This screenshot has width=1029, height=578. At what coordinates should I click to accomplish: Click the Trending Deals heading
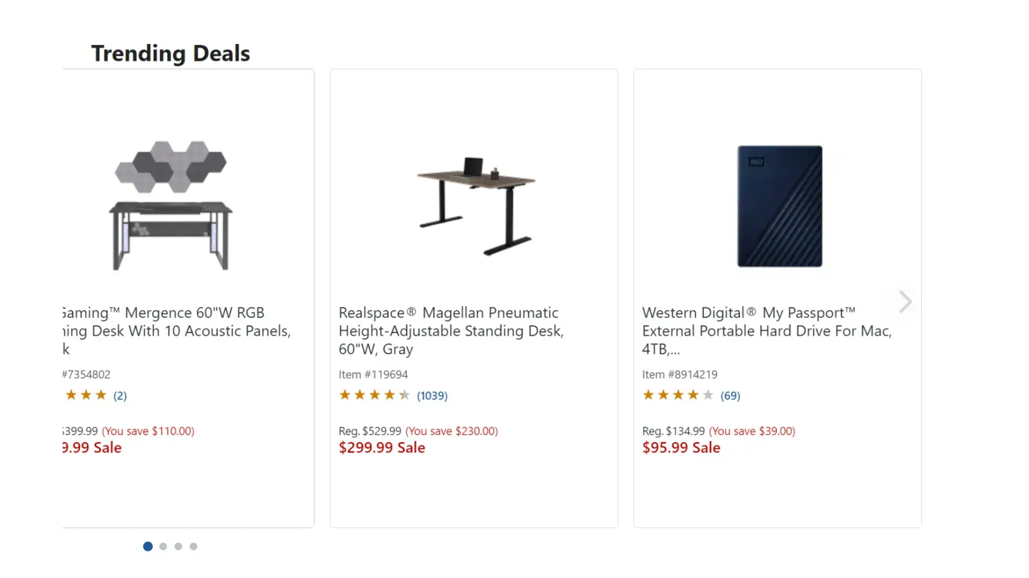pyautogui.click(x=171, y=53)
